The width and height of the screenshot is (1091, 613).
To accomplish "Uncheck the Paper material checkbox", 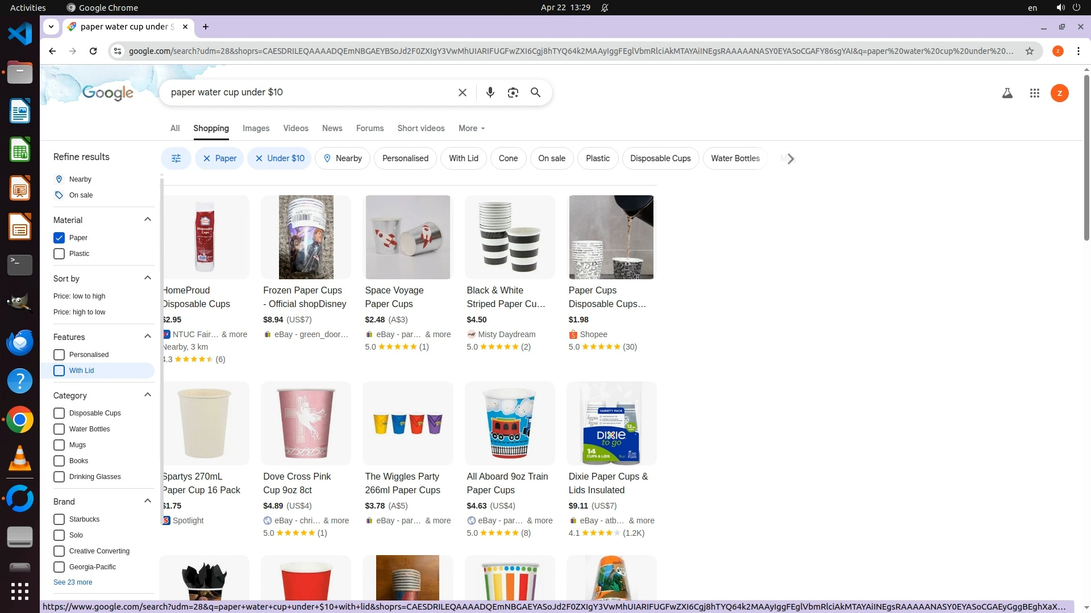I will click(59, 238).
